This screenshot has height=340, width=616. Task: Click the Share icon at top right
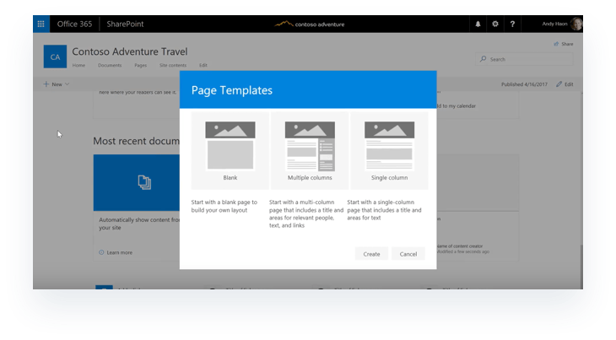point(556,44)
